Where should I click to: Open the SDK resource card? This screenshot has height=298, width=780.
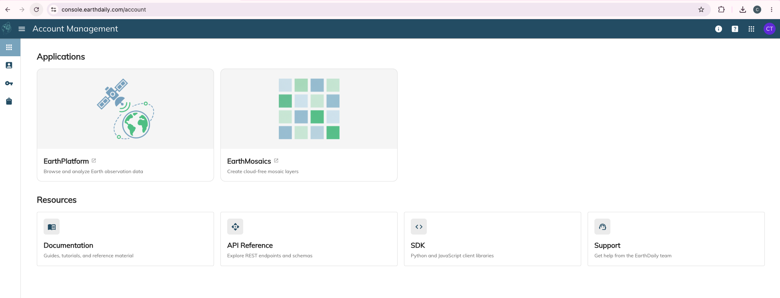tap(492, 239)
